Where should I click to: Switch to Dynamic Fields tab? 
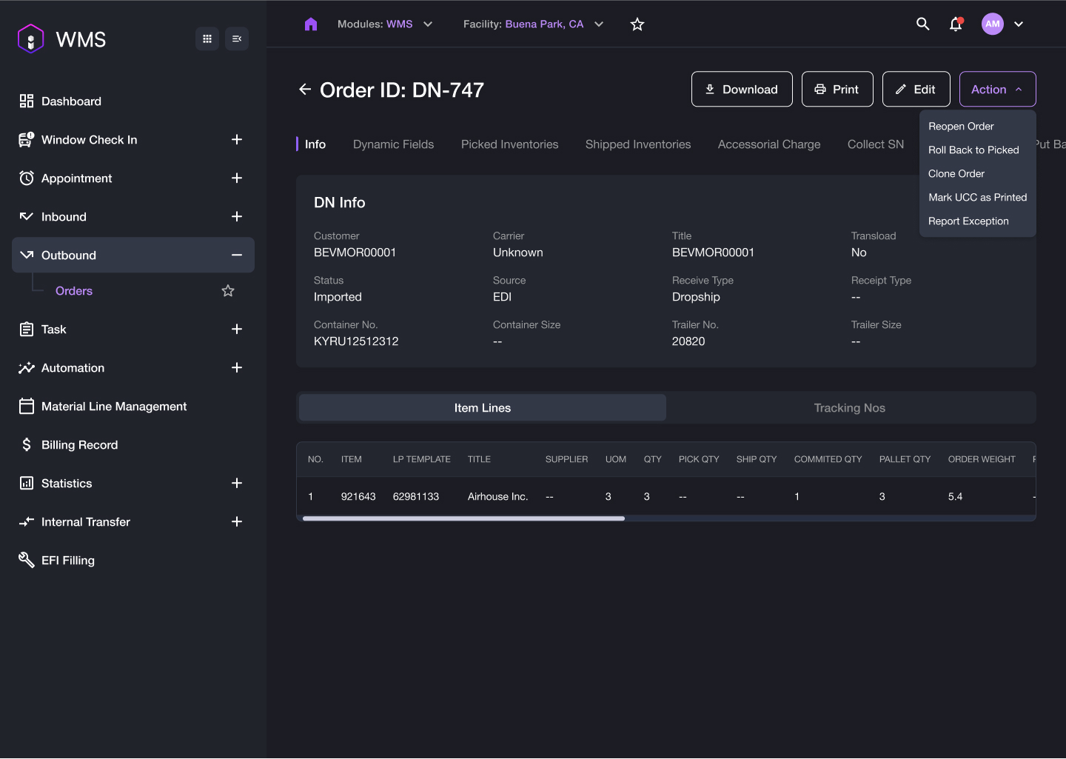click(393, 144)
